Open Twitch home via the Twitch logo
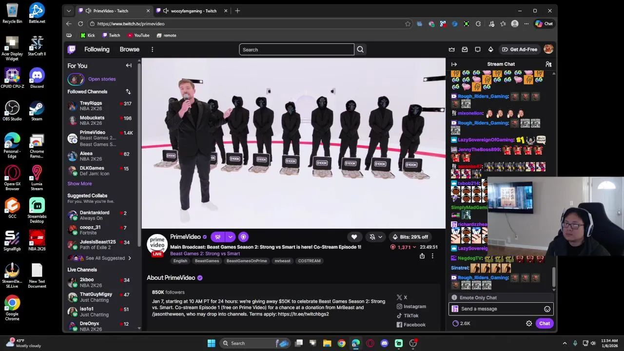624x351 pixels. coord(72,49)
